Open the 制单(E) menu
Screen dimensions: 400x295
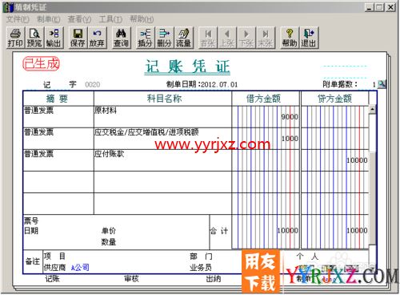tap(49, 19)
